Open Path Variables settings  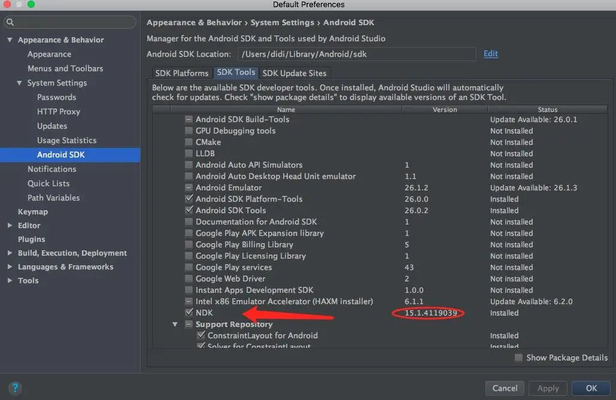click(x=53, y=198)
